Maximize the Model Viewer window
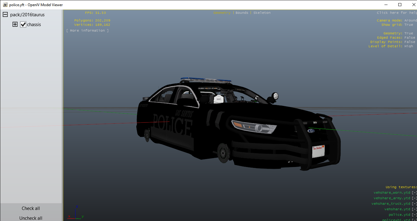The image size is (417, 221). tap(399, 5)
